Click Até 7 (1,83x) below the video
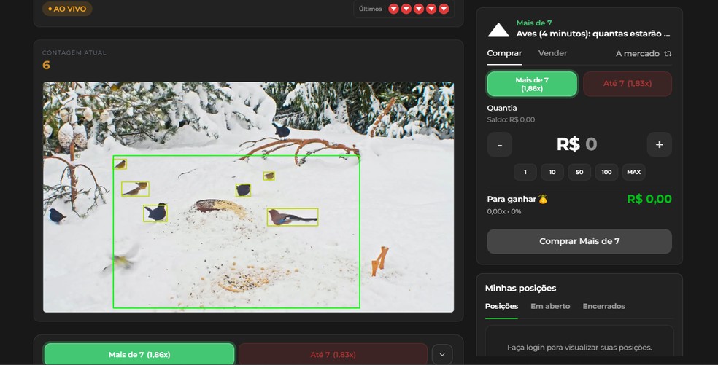This screenshot has height=365, width=718. [x=333, y=355]
